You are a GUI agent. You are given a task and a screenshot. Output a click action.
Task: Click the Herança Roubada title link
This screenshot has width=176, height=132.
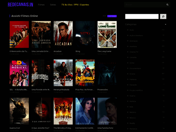coord(61,90)
